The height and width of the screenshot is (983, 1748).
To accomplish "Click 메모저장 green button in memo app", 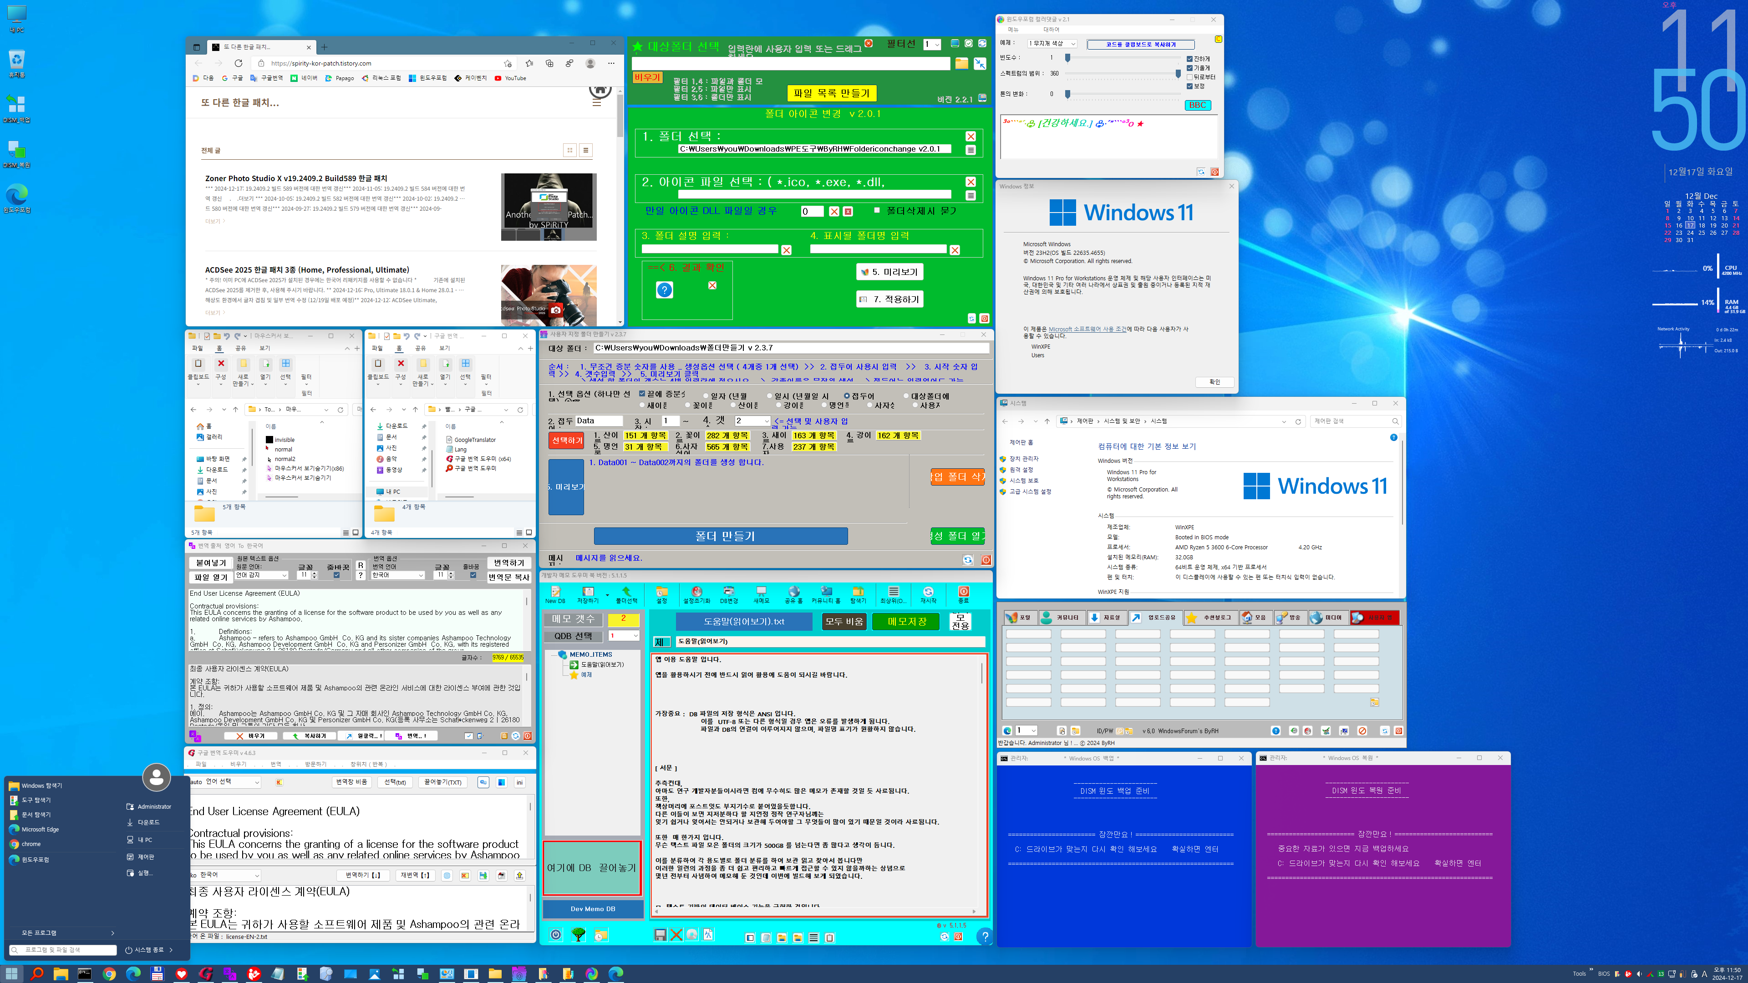I will coord(906,621).
